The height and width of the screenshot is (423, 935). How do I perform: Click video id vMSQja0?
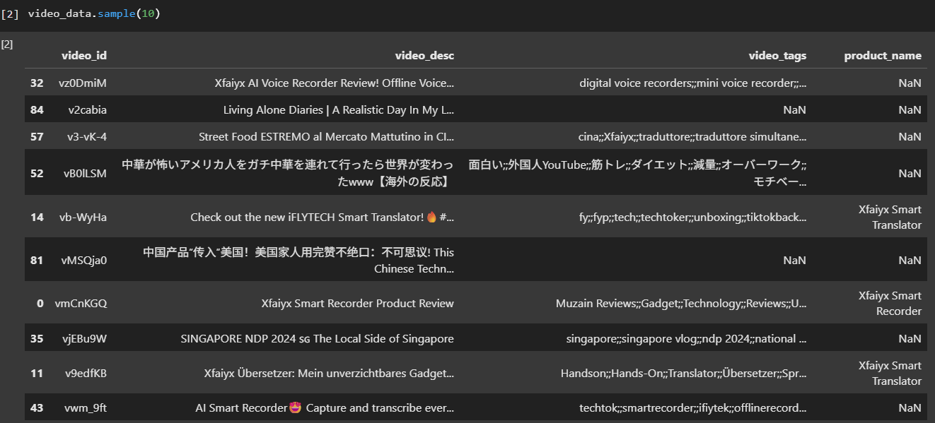point(84,261)
